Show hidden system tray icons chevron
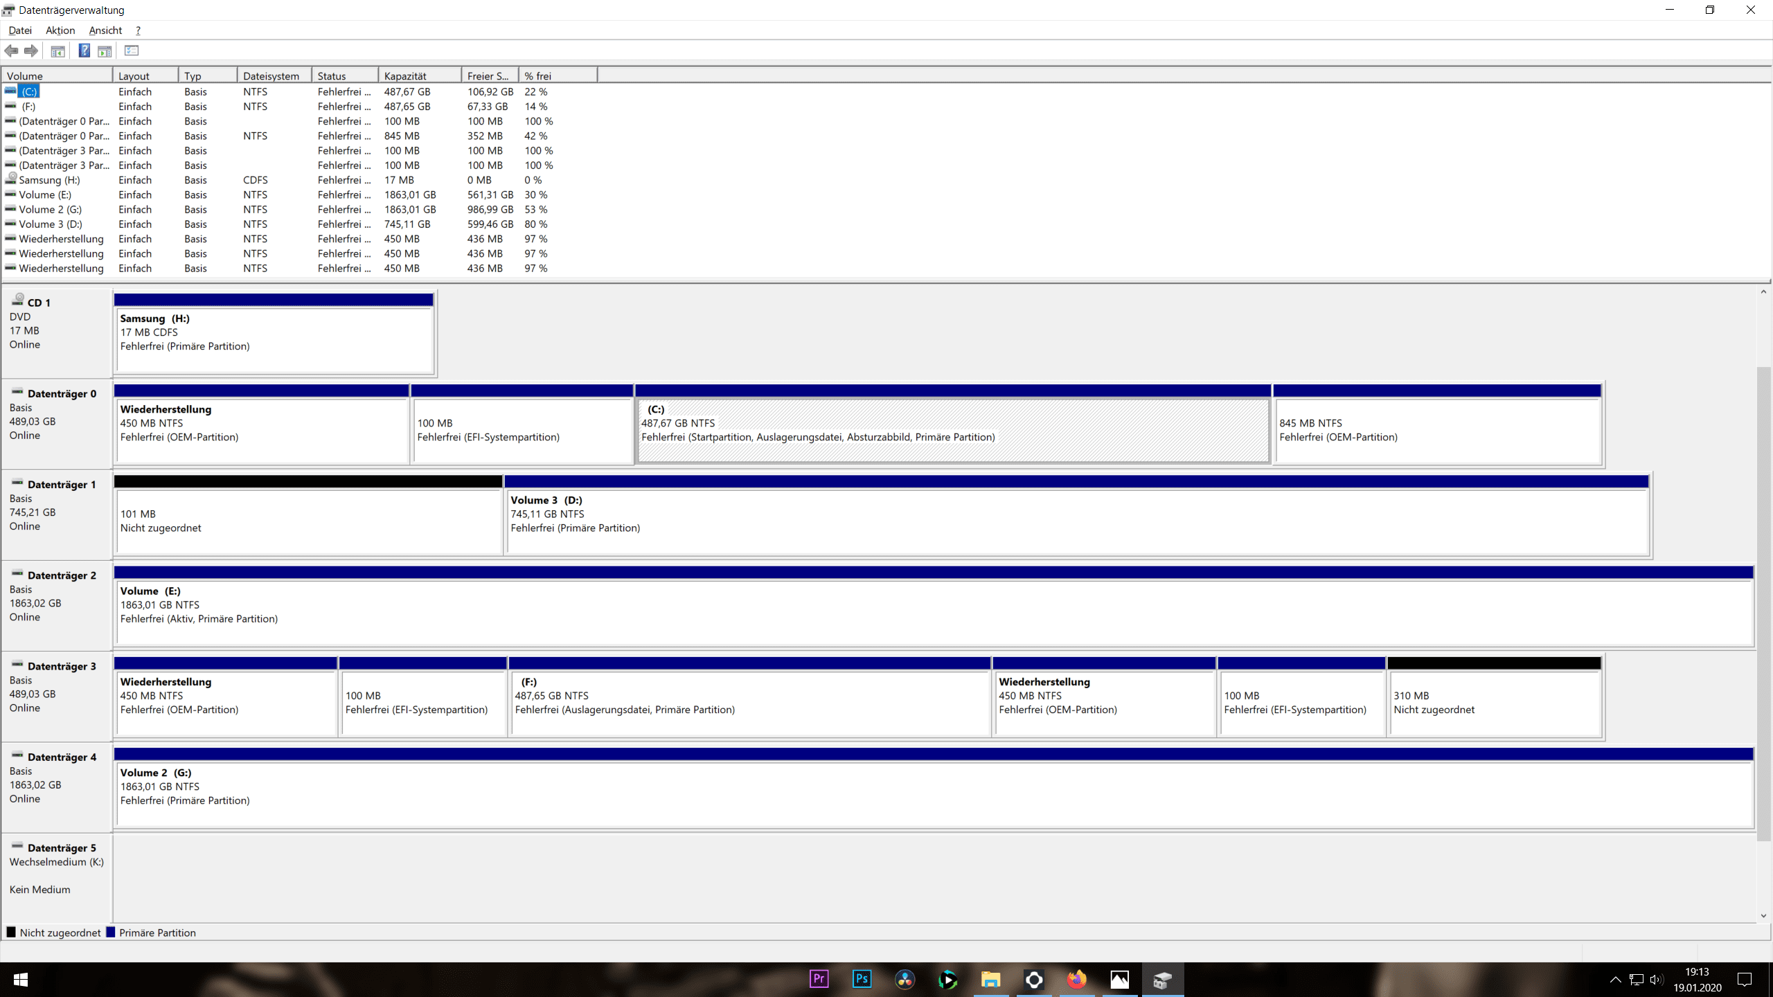 1615,980
